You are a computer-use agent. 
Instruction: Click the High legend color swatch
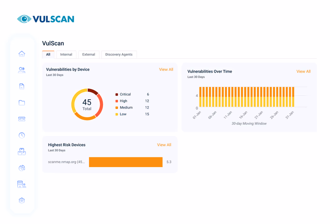(117, 101)
